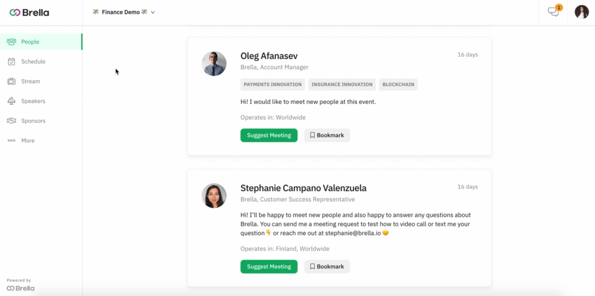
Task: Bookmark Stephanie Campano Valenzuela's profile
Action: point(327,266)
